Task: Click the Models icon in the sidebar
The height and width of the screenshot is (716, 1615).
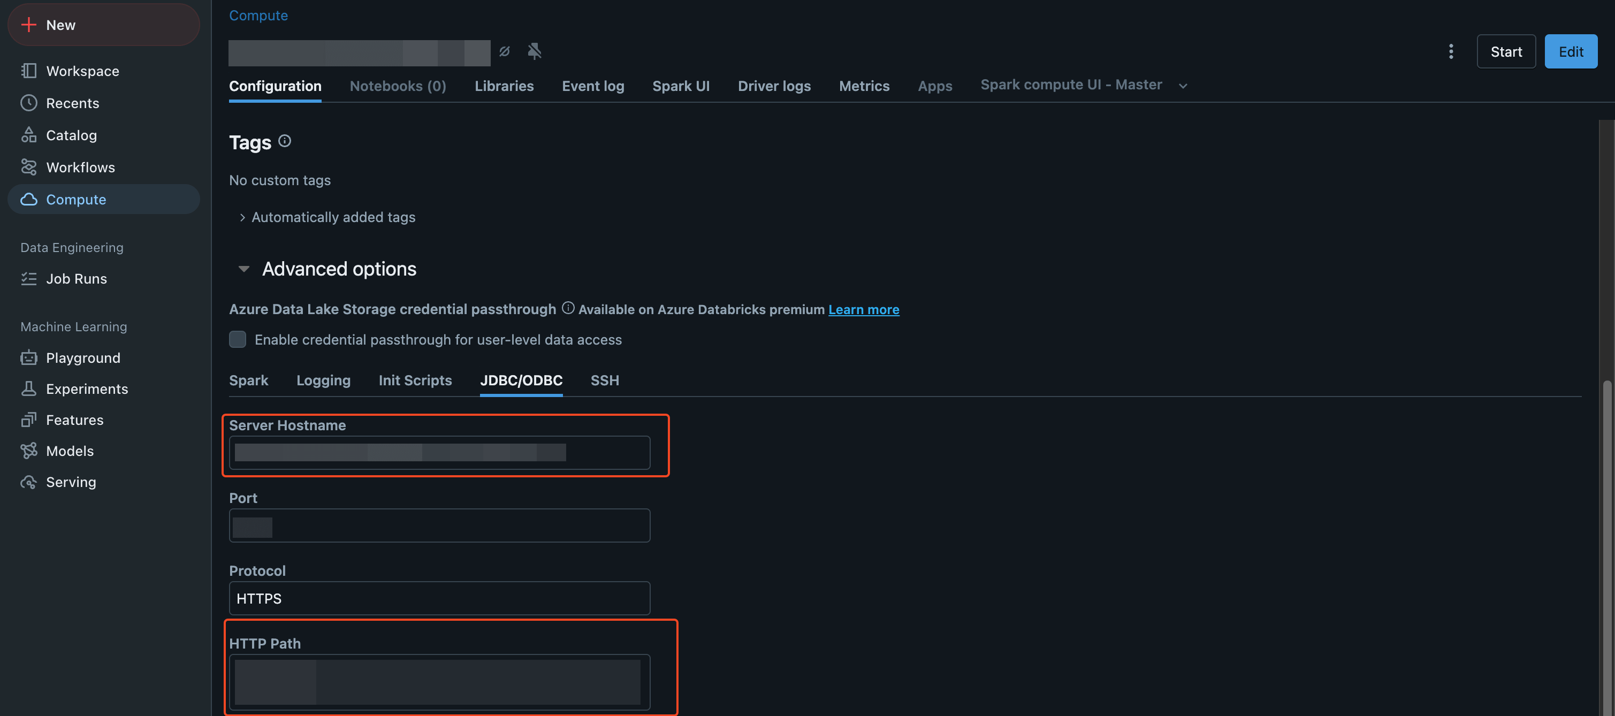Action: coord(29,451)
